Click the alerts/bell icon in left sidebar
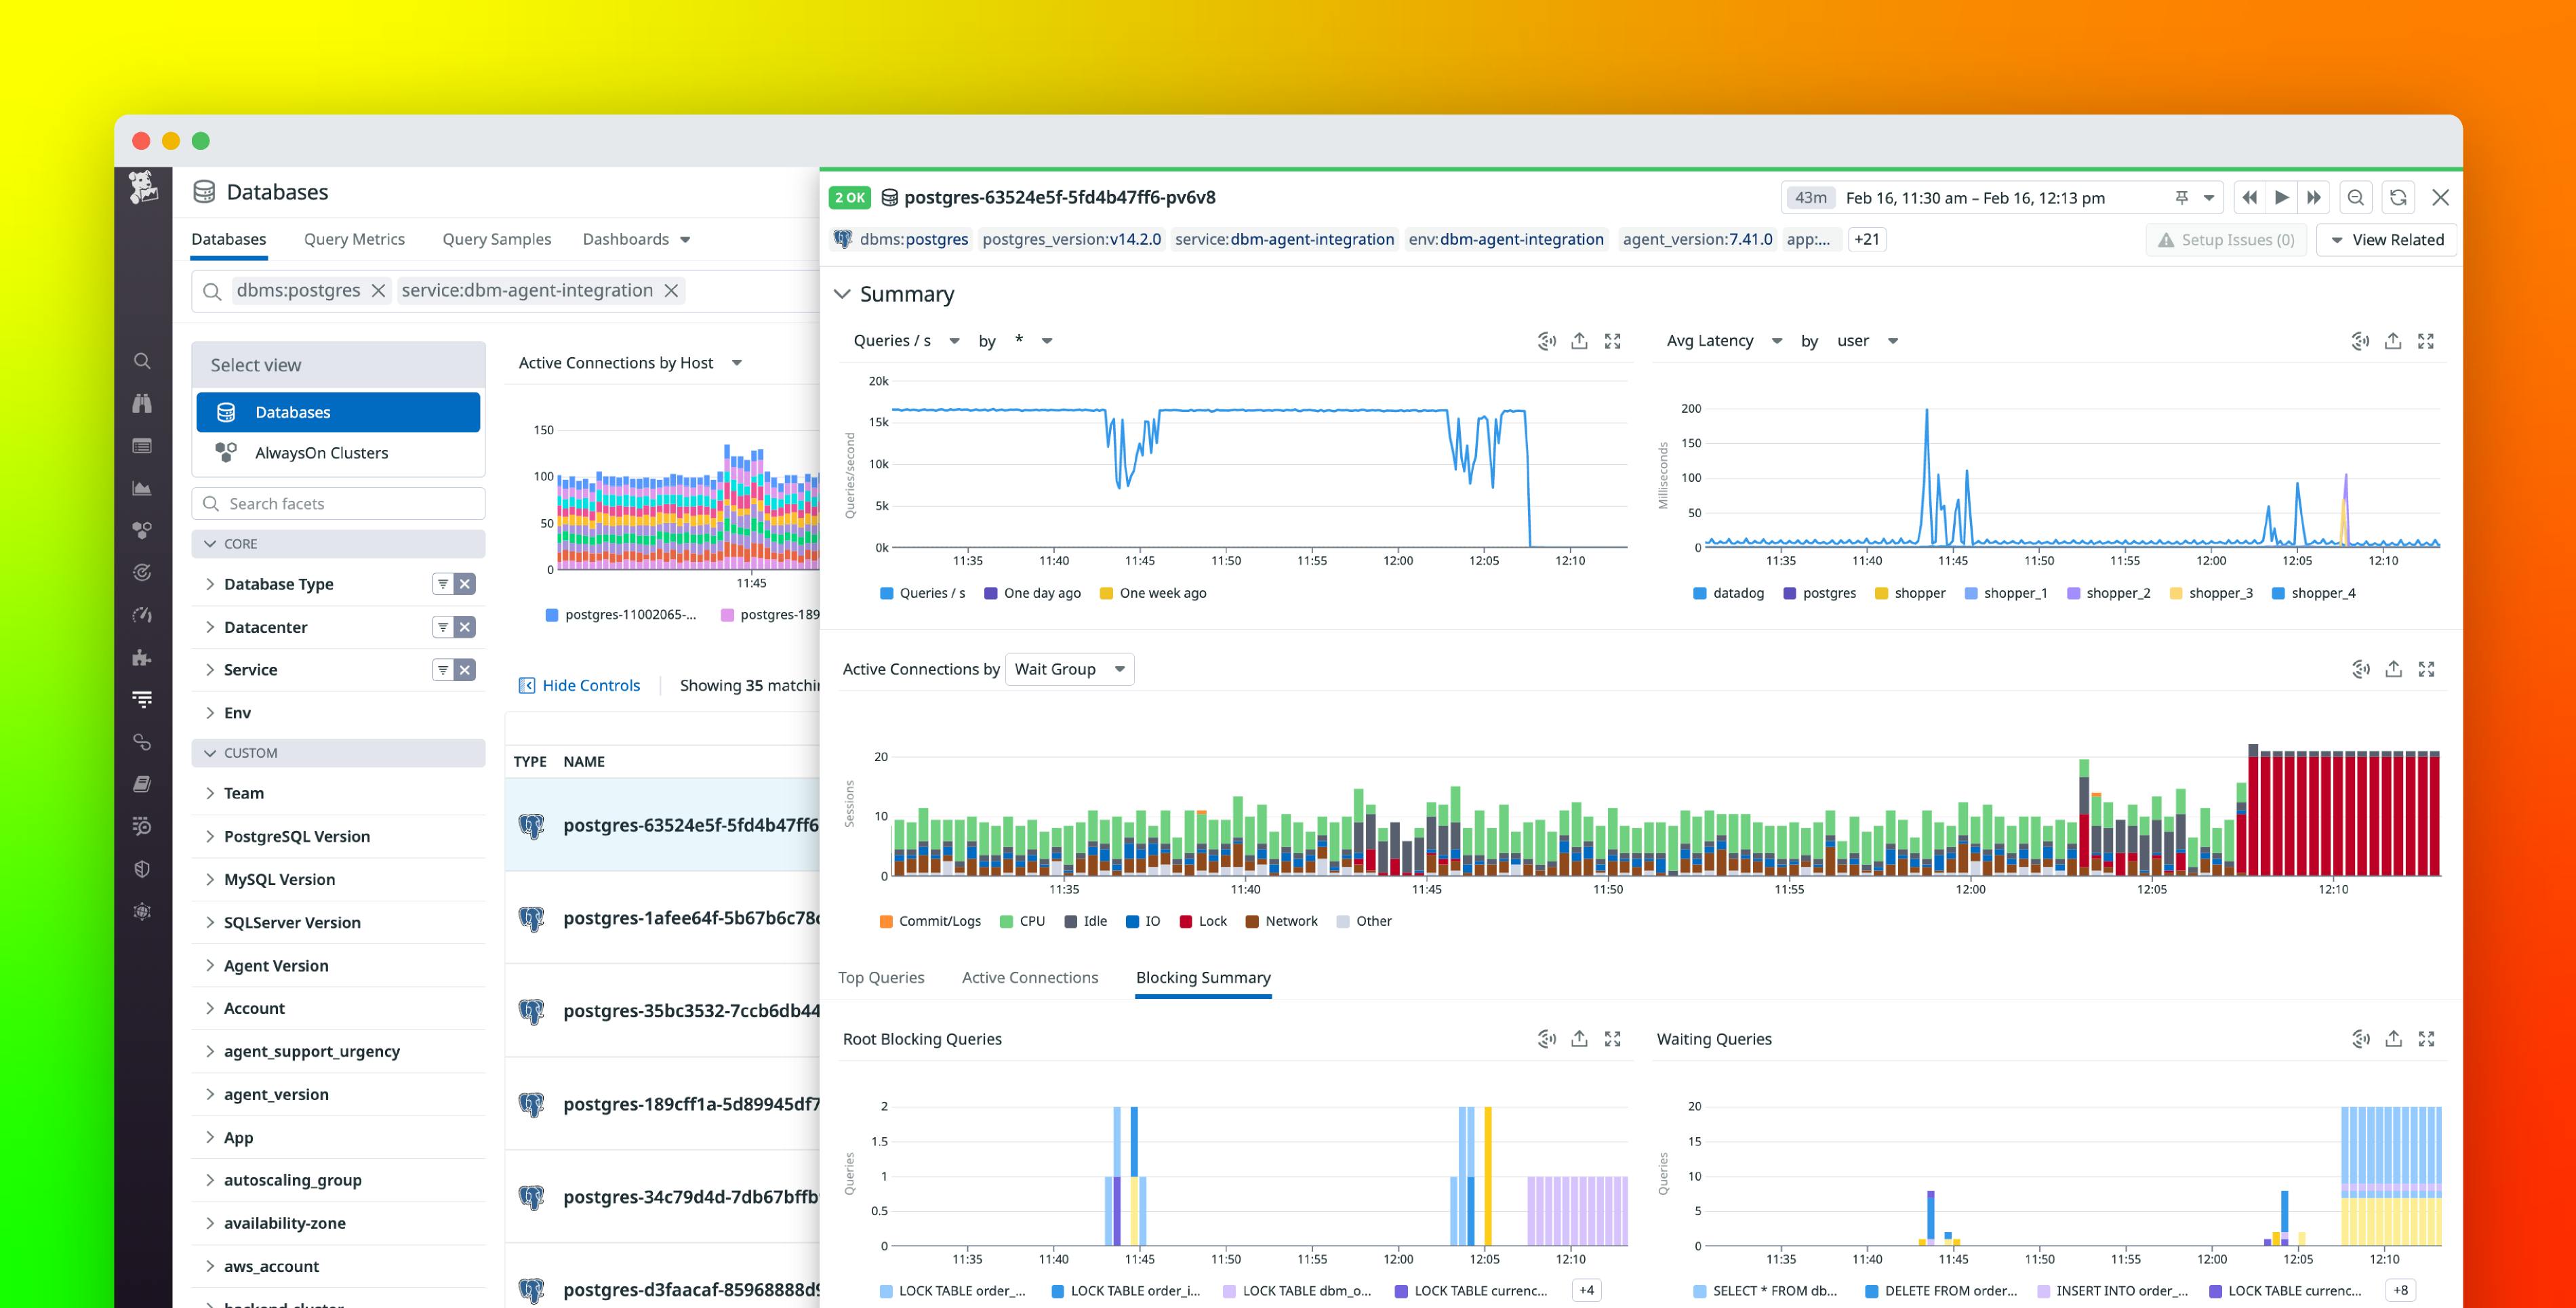This screenshot has height=1308, width=2576. coord(142,574)
